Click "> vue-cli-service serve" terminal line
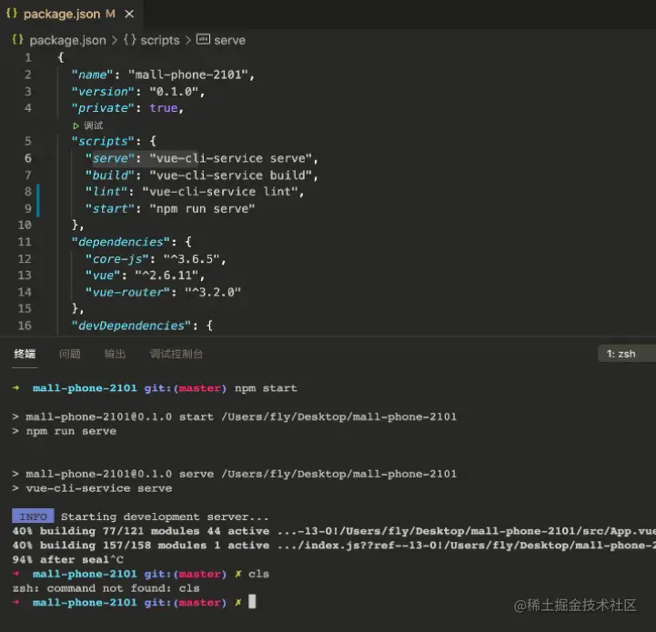The width and height of the screenshot is (656, 632). tap(92, 488)
